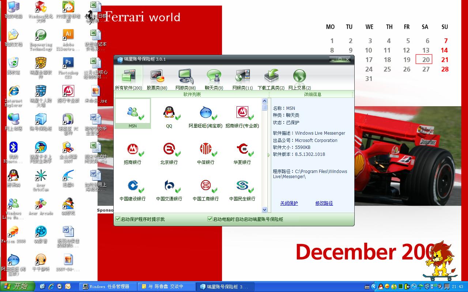
Task: Select 迅雷5 desktop shortcut
Action: [68, 178]
